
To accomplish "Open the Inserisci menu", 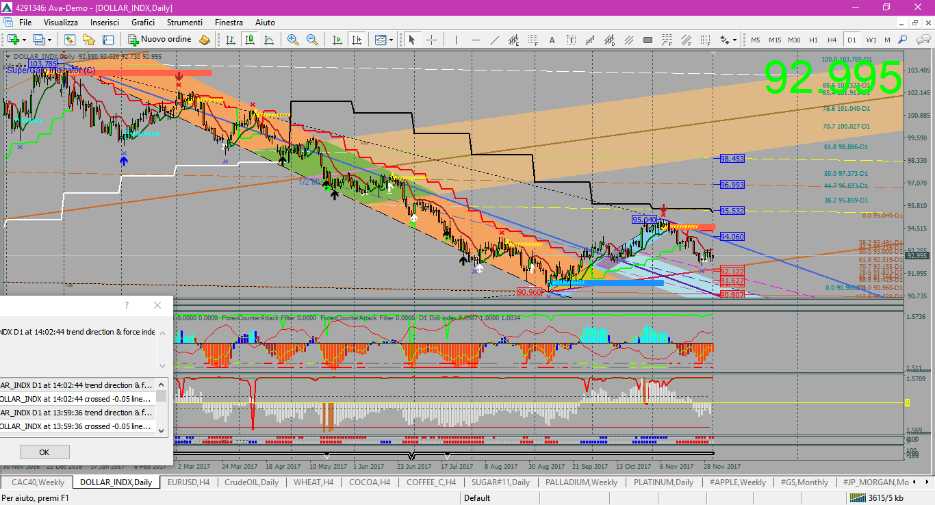I will (105, 23).
